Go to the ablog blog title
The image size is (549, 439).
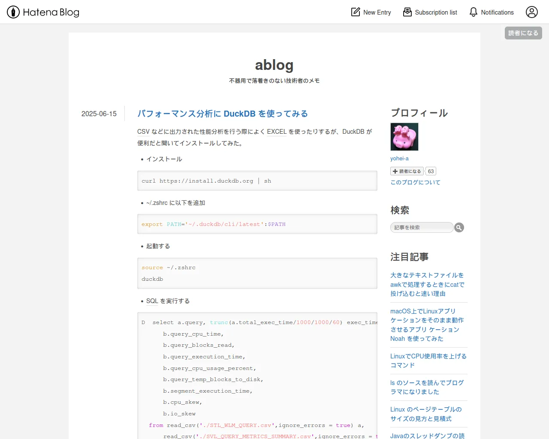pyautogui.click(x=274, y=65)
